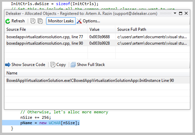Click value 0x003b9928
The width and height of the screenshot is (195, 135).
tap(99, 43)
